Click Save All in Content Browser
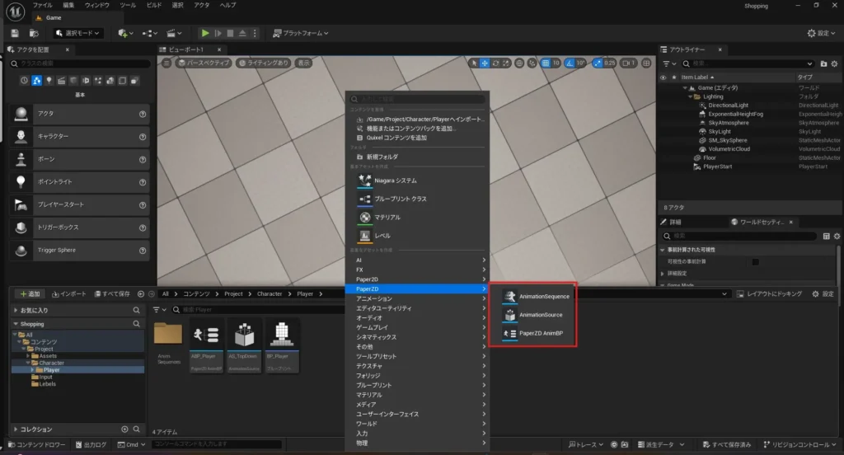Image resolution: width=844 pixels, height=455 pixels. pos(112,294)
